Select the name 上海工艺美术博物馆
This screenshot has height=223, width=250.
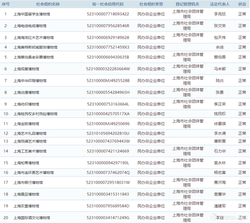30,151
